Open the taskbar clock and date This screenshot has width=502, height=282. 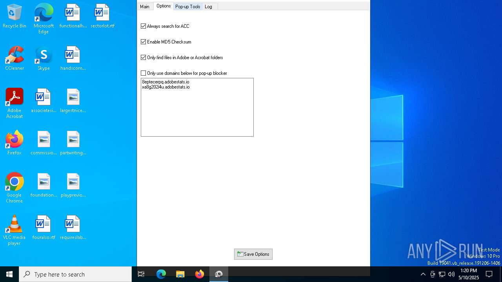[x=469, y=274]
